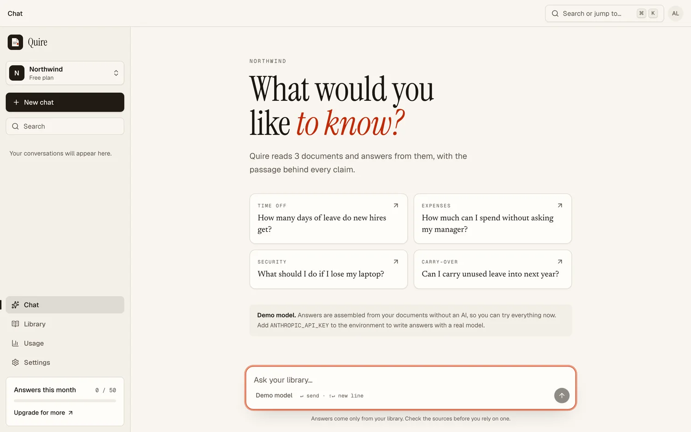
Task: Open the Northwind workspace switcher
Action: [x=65, y=73]
